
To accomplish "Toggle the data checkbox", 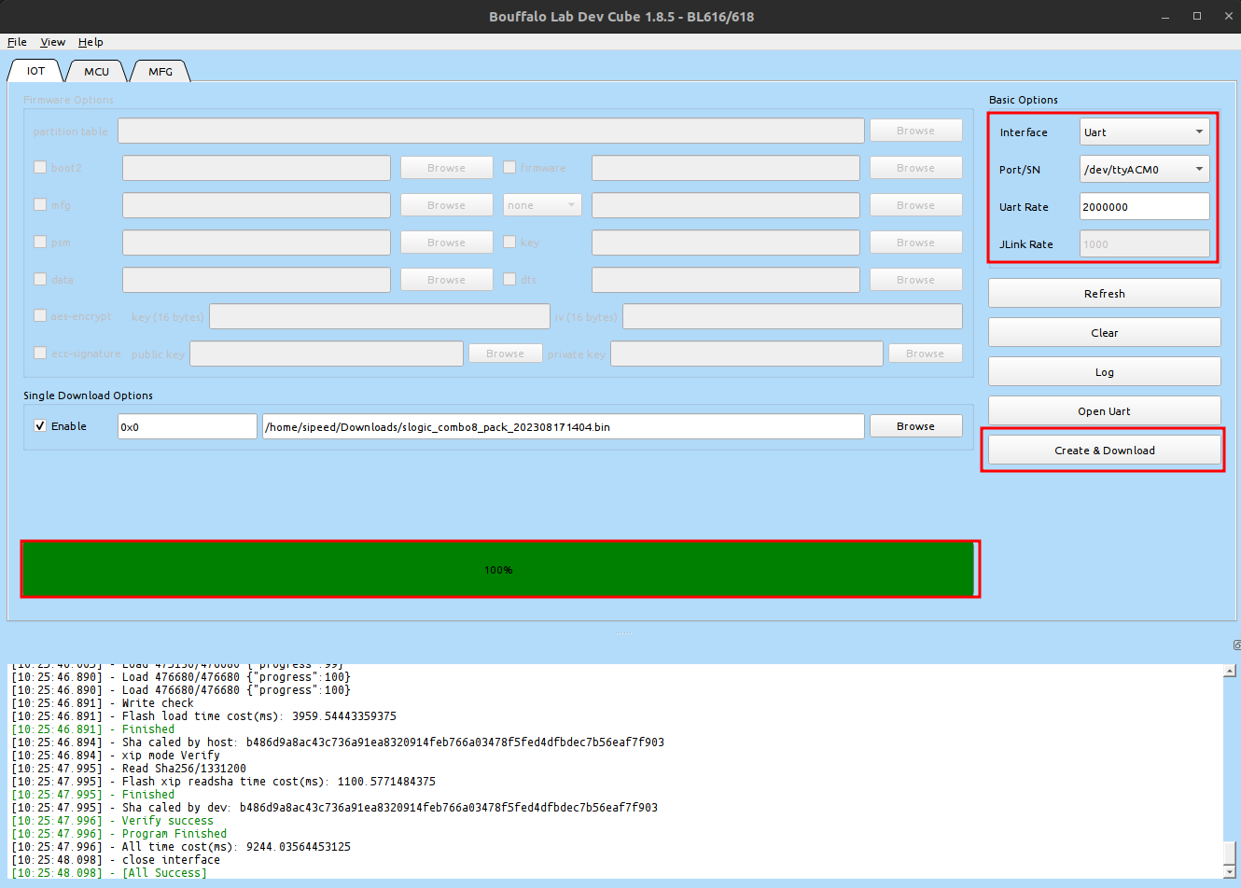I will click(x=40, y=279).
